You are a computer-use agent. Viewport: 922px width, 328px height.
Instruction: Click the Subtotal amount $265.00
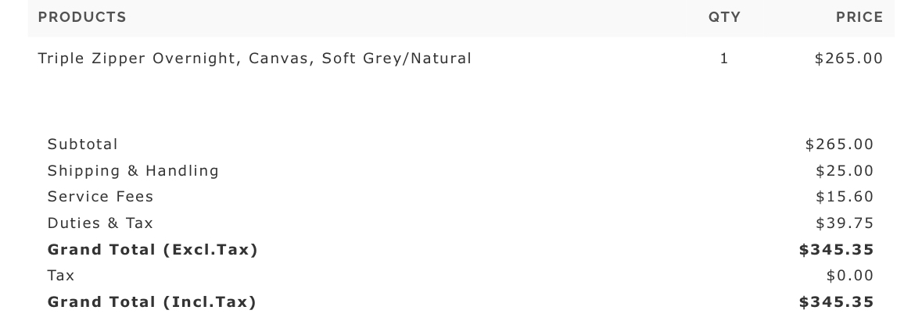(839, 144)
